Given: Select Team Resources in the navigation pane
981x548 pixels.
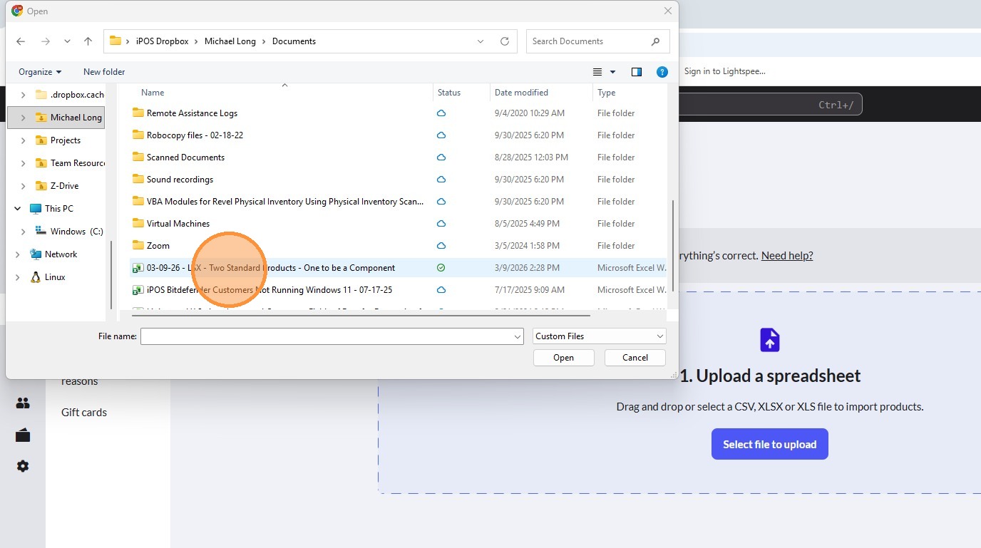Looking at the screenshot, I should coord(70,163).
